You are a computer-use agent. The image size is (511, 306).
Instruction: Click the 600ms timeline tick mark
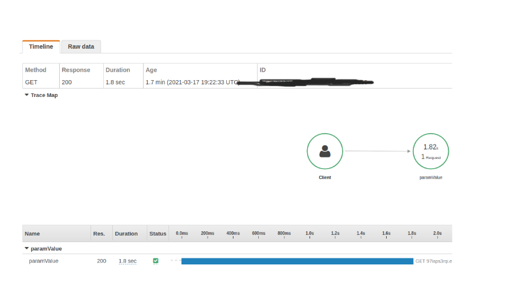click(258, 234)
